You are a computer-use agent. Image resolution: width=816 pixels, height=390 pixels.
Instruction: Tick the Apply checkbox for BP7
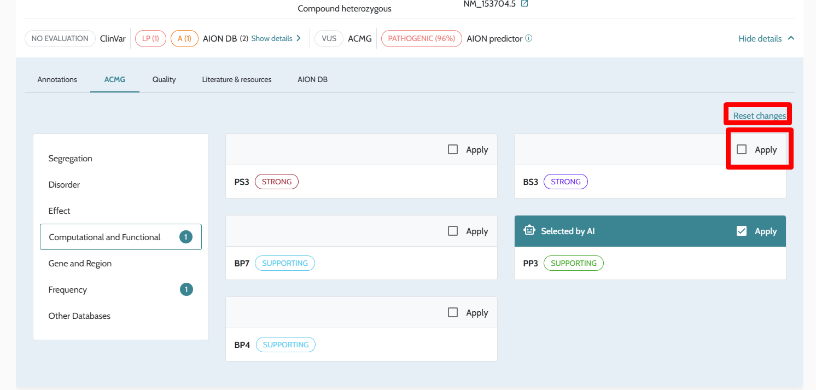pos(453,231)
